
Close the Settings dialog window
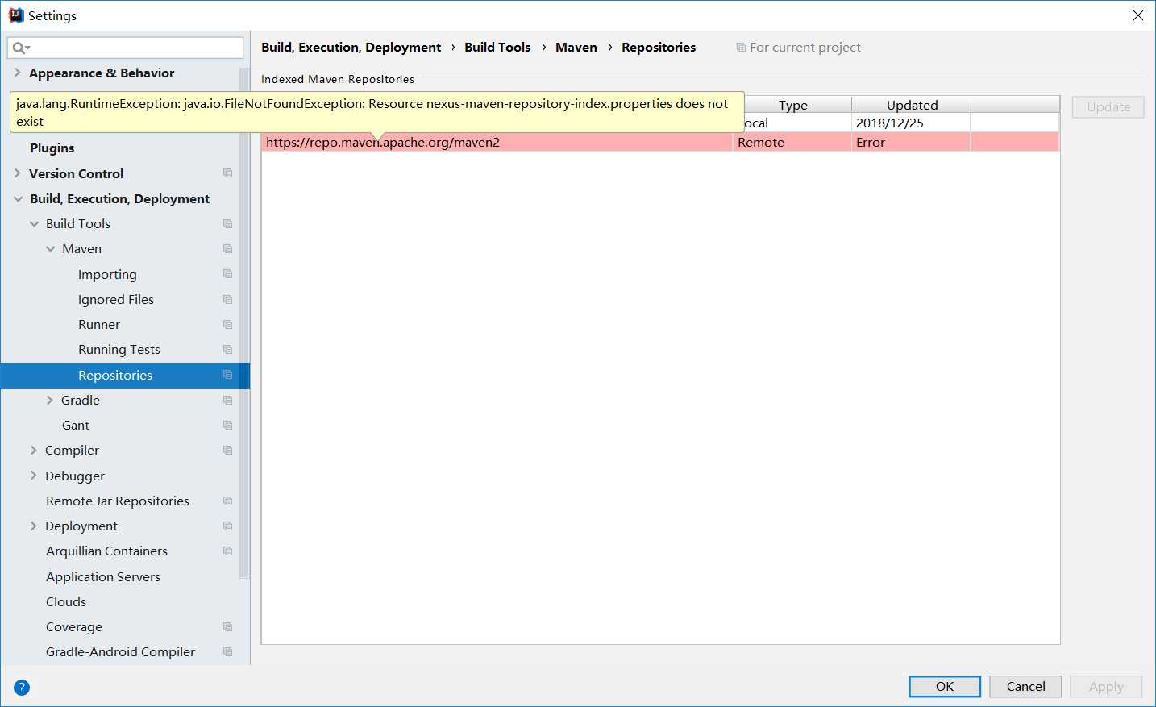click(x=1138, y=15)
